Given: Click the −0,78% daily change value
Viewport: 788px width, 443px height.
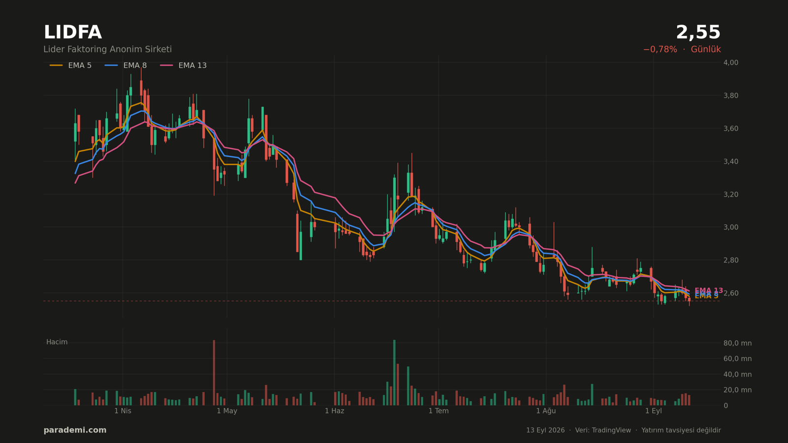Looking at the screenshot, I should click(x=660, y=49).
